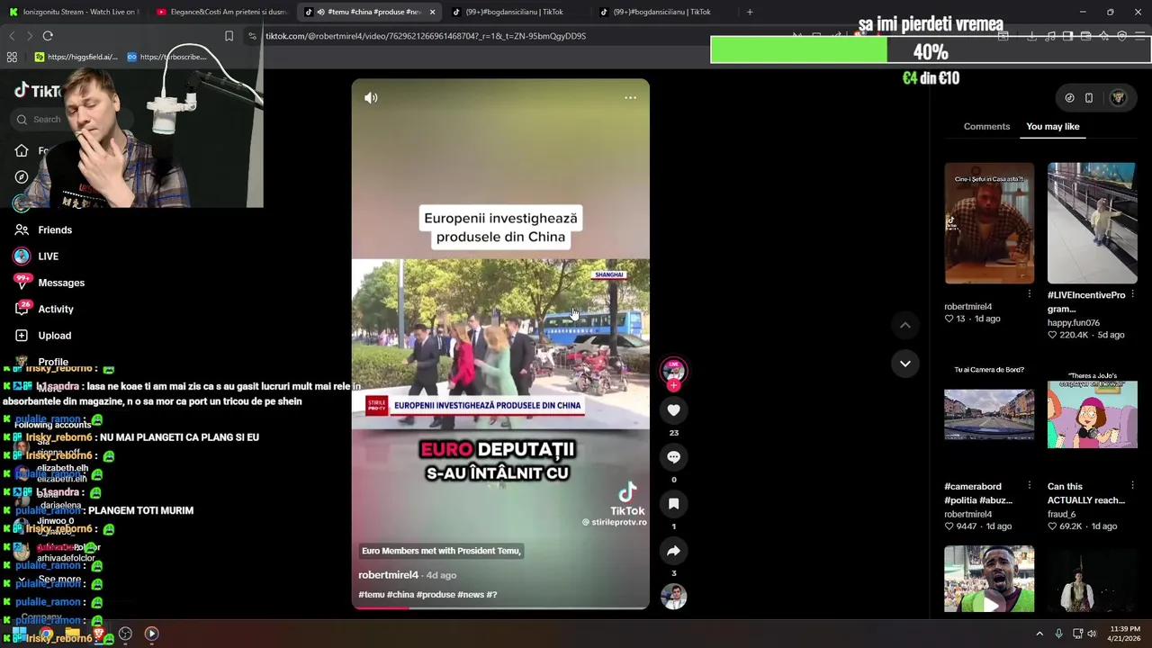Open the Brave browser taskbar icon

[x=99, y=634]
